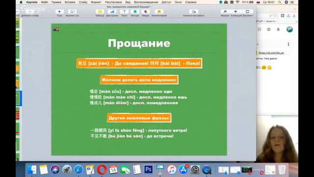
Task: Open the Trash in the Dock
Action: tap(282, 170)
